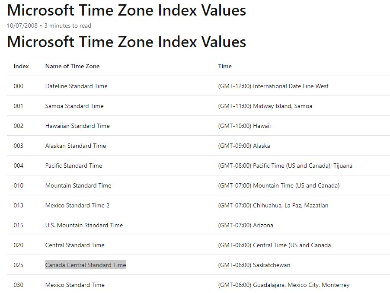Click 'Pacific Standard Time' cell
The height and width of the screenshot is (293, 390).
coord(74,166)
